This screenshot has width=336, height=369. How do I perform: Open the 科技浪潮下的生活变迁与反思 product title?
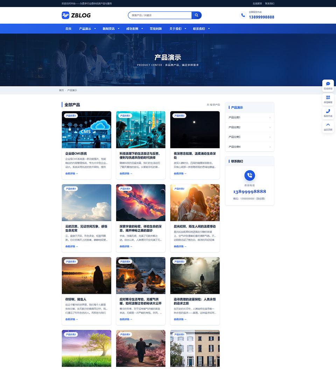(140, 156)
